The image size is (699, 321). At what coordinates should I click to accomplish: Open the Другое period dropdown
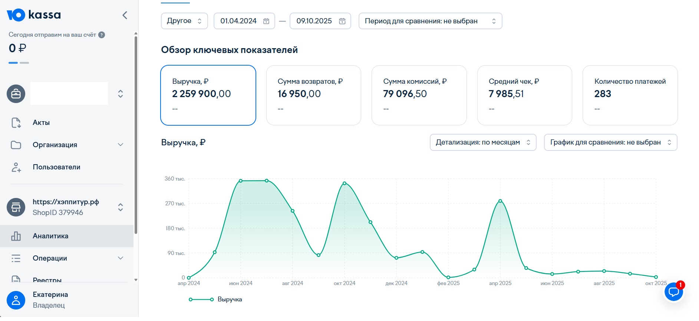click(184, 21)
